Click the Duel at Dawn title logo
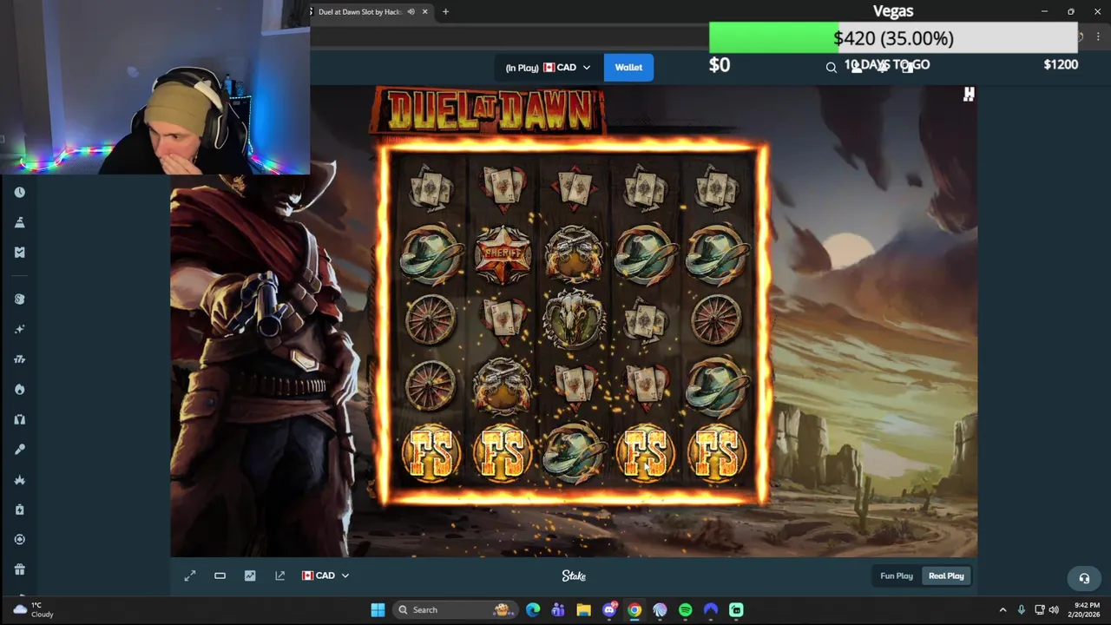1111x625 pixels. pyautogui.click(x=488, y=110)
